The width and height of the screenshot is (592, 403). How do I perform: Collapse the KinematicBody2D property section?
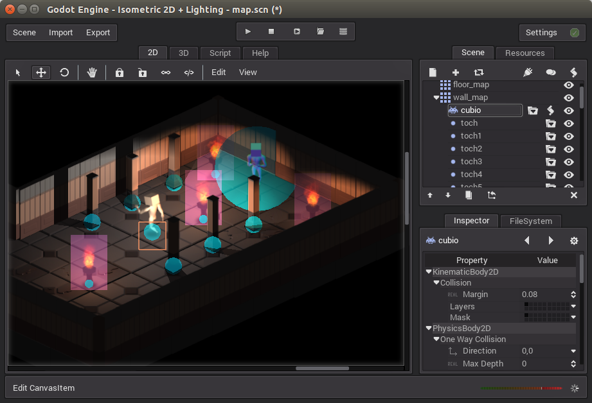click(429, 272)
